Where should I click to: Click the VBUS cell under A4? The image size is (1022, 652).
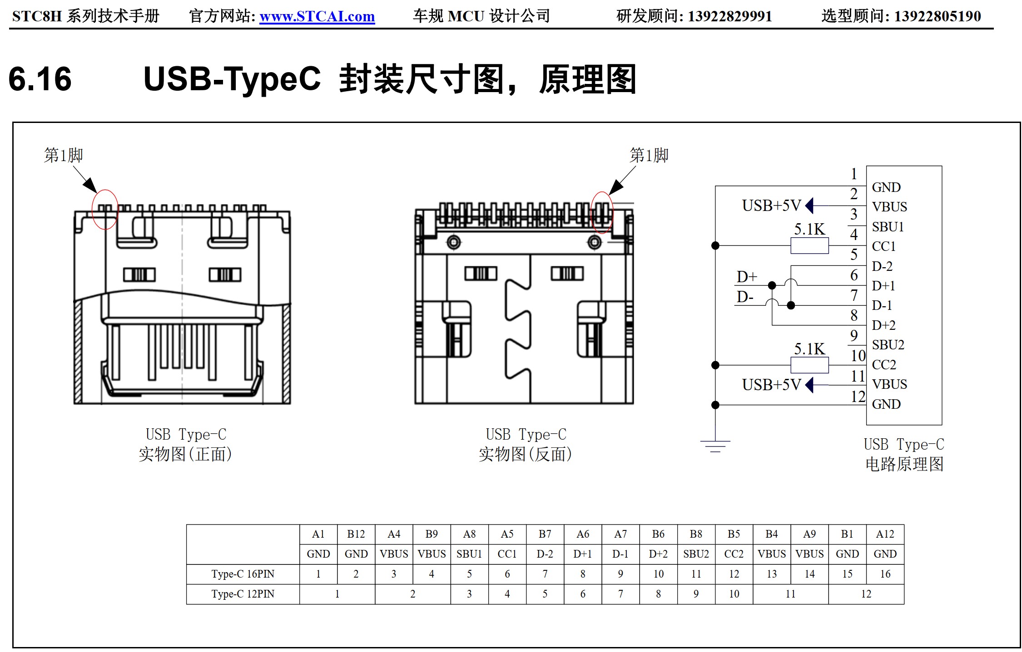point(394,554)
